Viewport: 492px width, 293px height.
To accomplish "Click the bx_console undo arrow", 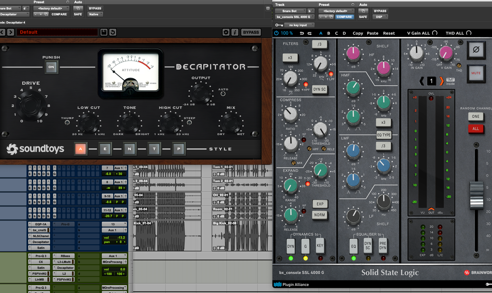I will (x=302, y=33).
